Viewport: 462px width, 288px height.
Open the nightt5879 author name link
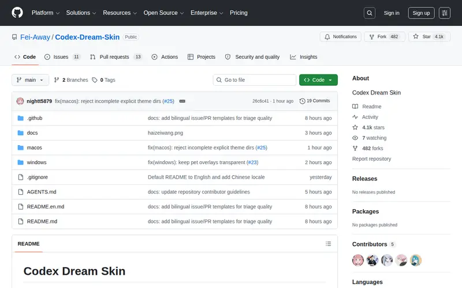pyautogui.click(x=39, y=101)
